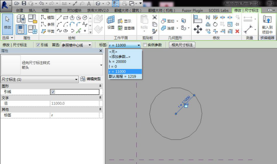Click the Move tool icon
This screenshot has height=164, width=277.
(198, 29)
